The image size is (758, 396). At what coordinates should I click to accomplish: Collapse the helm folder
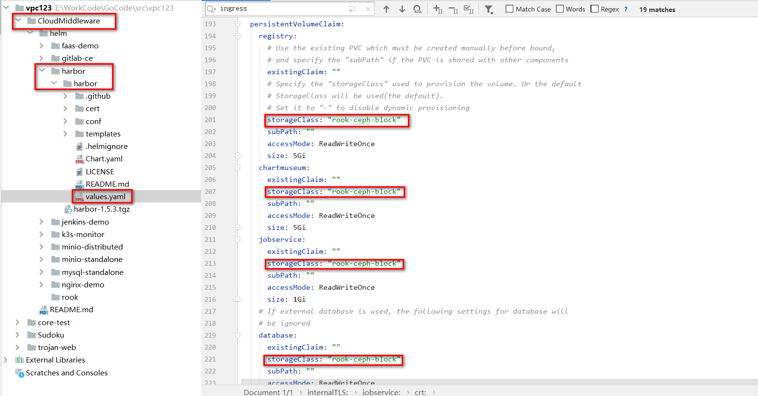click(x=30, y=33)
